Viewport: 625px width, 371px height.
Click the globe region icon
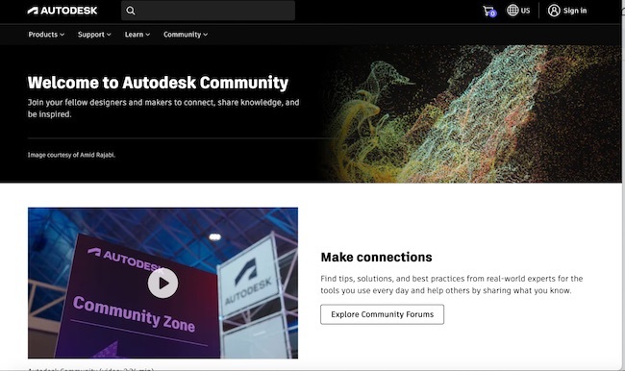[x=512, y=11]
